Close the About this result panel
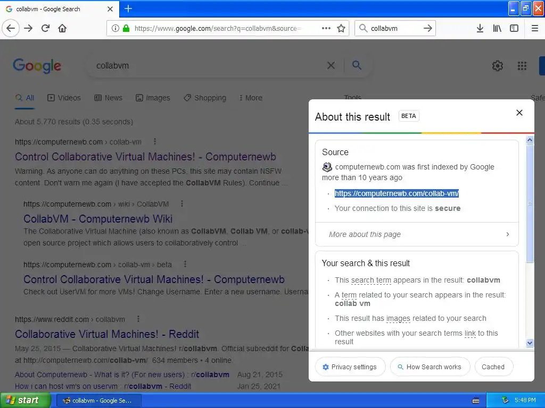The height and width of the screenshot is (408, 545). (519, 113)
